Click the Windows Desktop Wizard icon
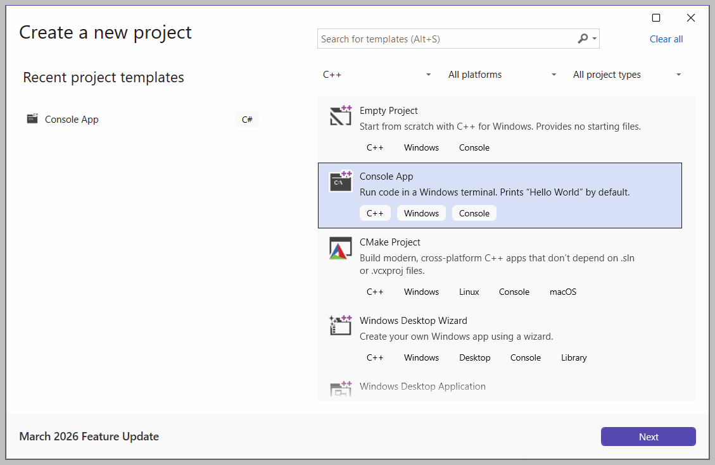 [341, 325]
